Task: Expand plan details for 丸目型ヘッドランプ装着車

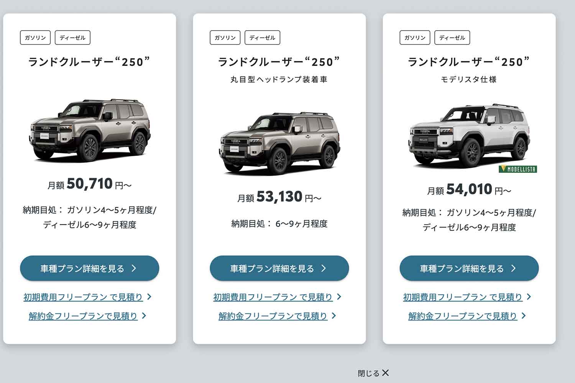Action: pyautogui.click(x=279, y=268)
